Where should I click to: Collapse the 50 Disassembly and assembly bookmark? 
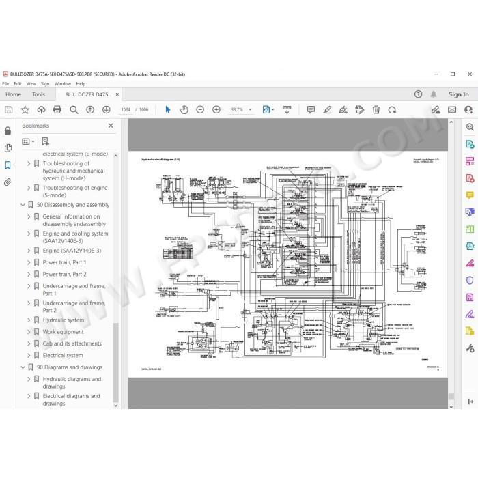(23, 205)
